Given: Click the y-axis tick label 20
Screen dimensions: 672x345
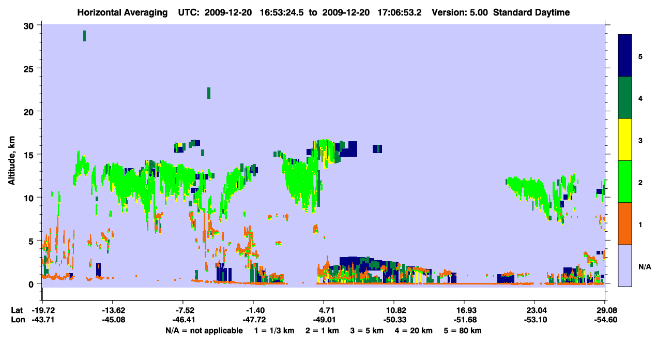Looking at the screenshot, I should coord(30,112).
